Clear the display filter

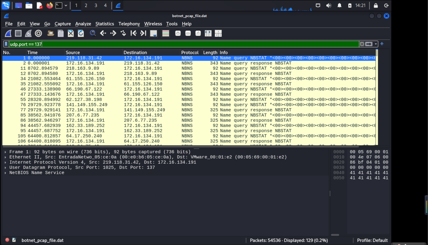(362, 44)
